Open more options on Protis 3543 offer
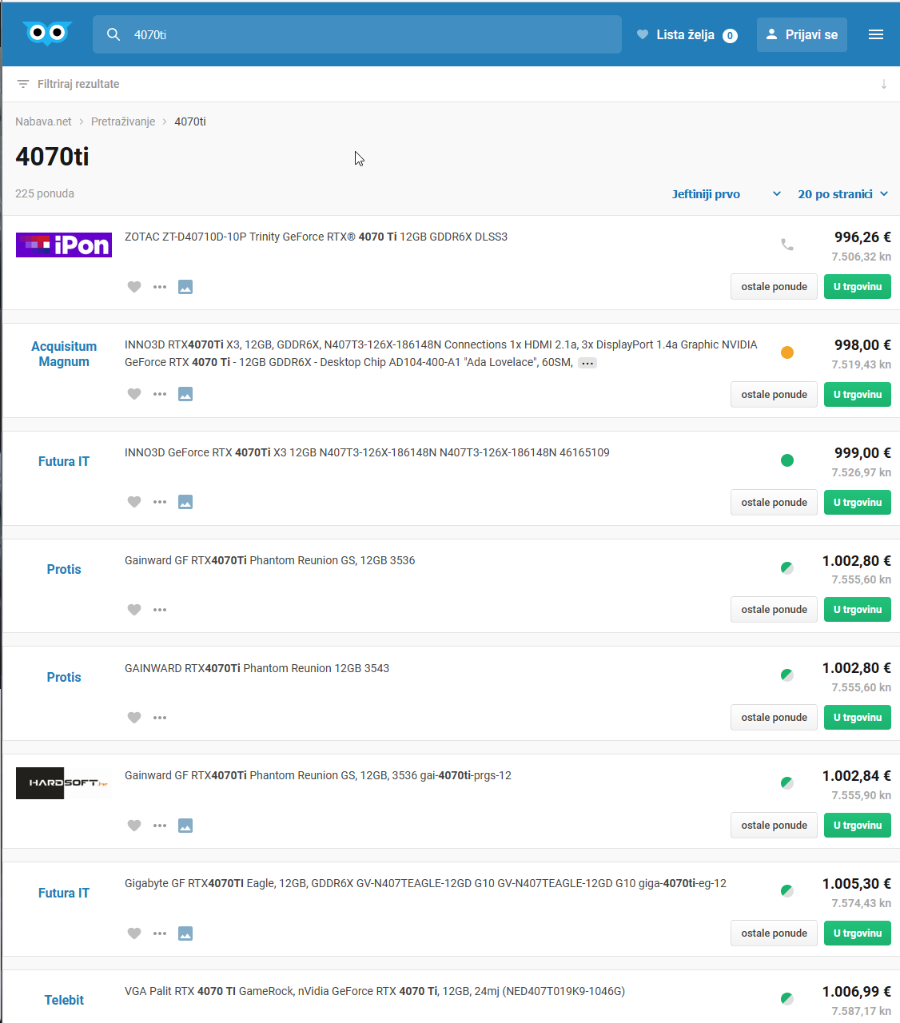The image size is (900, 1023). (160, 718)
